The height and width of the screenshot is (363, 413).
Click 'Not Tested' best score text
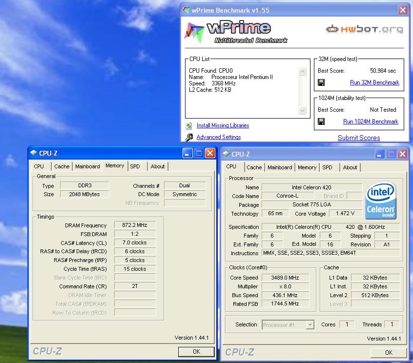click(383, 109)
